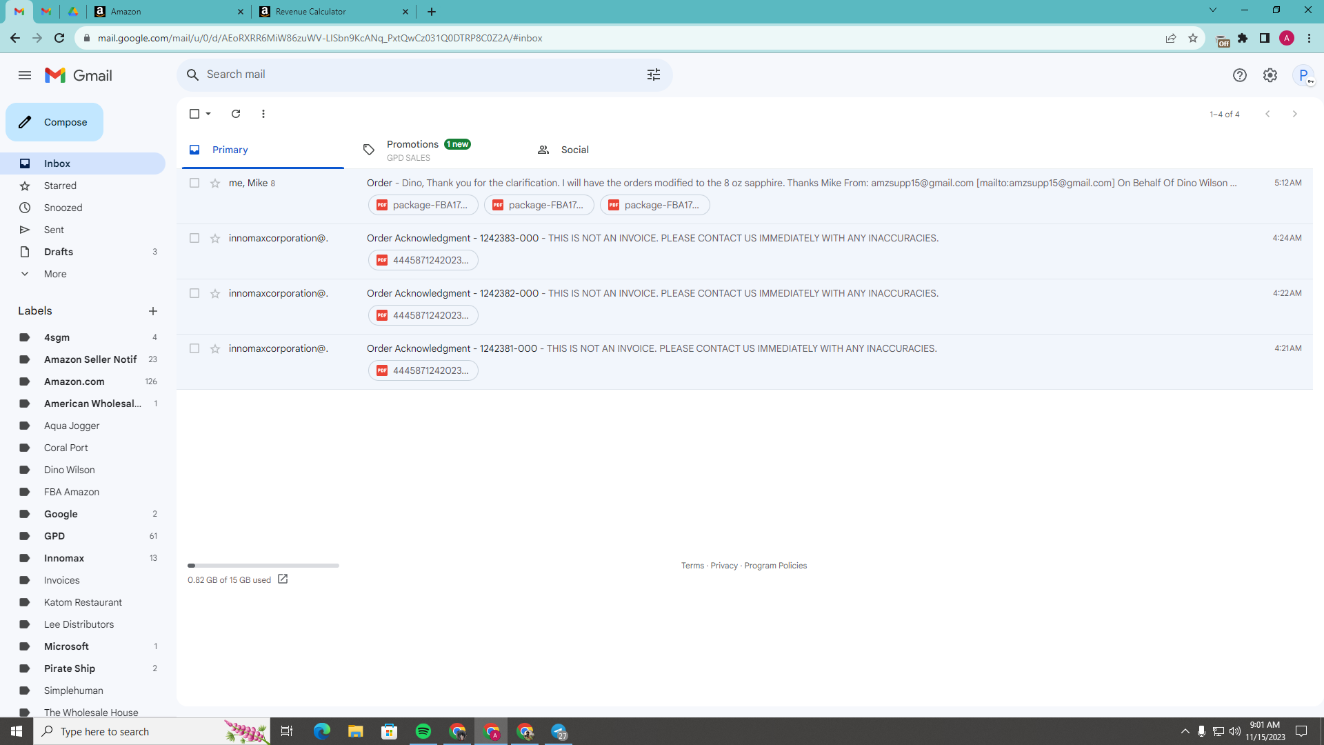Viewport: 1324px width, 745px height.
Task: Click the Compose button
Action: pyautogui.click(x=54, y=122)
